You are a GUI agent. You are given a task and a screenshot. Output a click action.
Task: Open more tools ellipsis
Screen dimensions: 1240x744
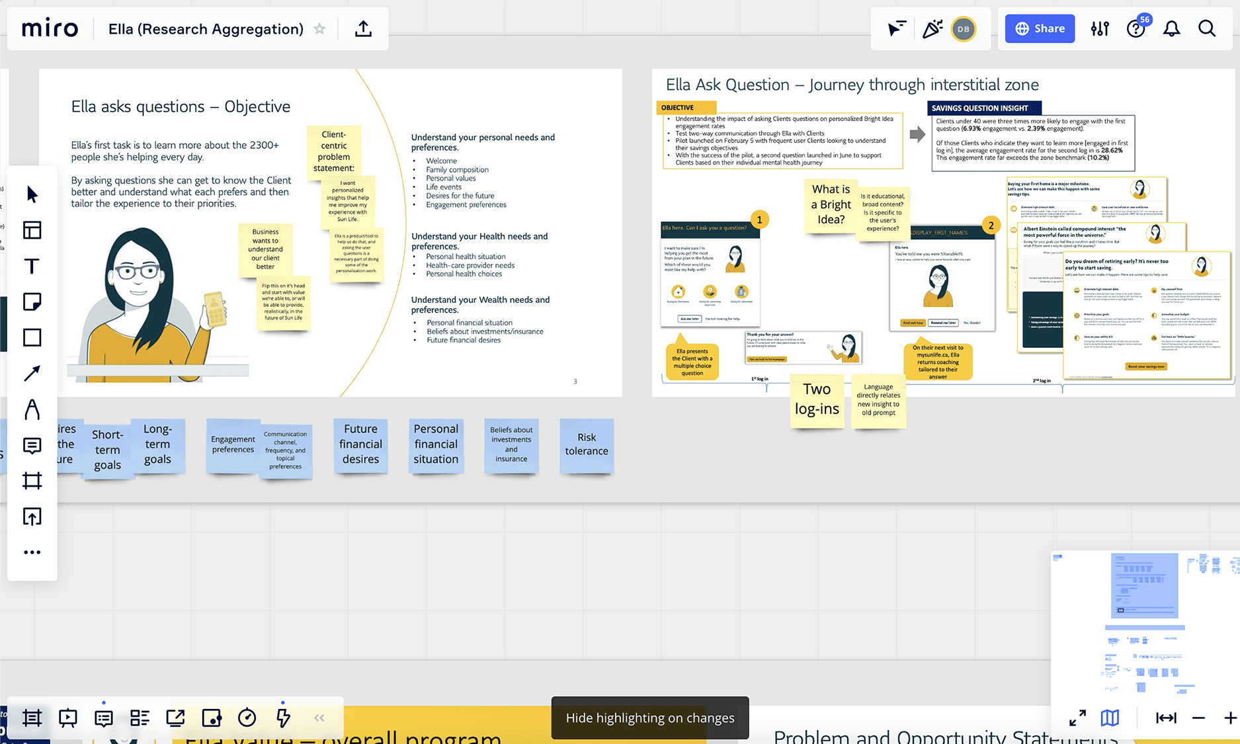tap(32, 552)
